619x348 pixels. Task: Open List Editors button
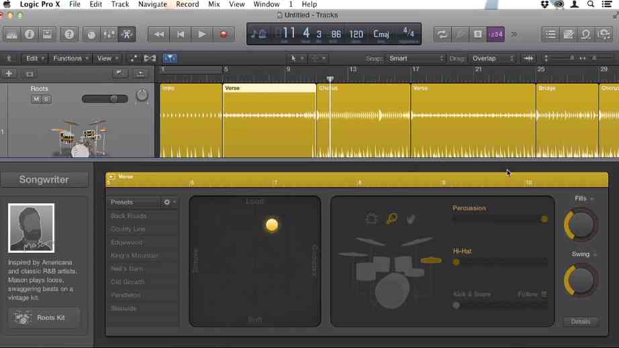(x=551, y=34)
